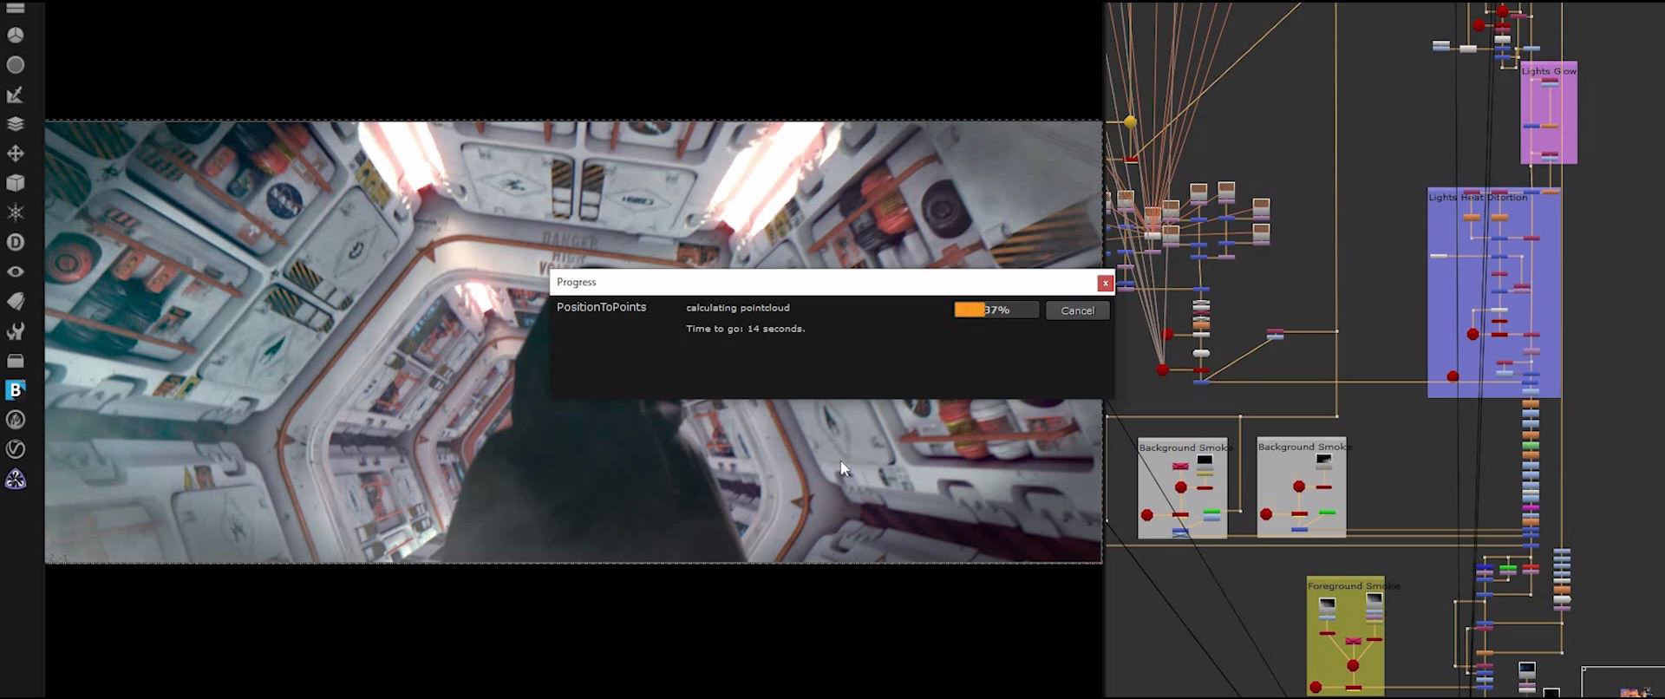Select Background Smoke label with pink crossed node
Screen dimensions: 1665x699
point(1185,447)
